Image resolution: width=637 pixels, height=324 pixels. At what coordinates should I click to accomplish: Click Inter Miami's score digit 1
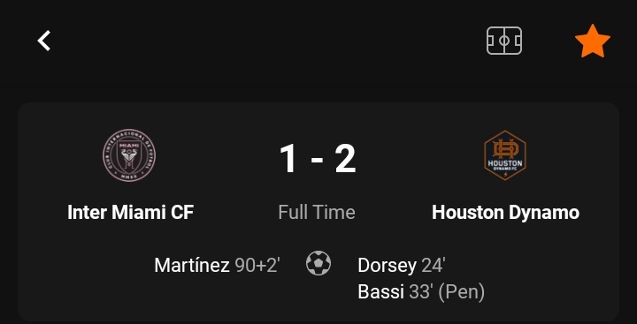(288, 160)
